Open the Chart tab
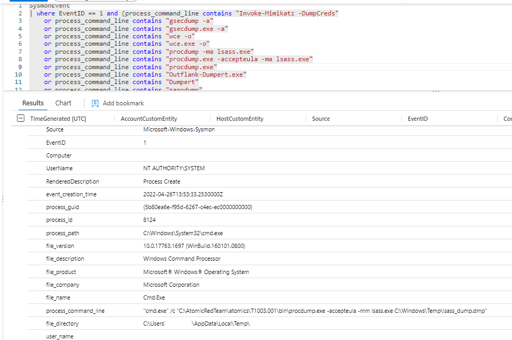 [x=63, y=103]
